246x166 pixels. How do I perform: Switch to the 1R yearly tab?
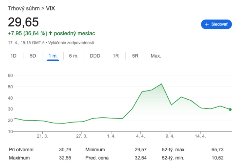pos(116,56)
